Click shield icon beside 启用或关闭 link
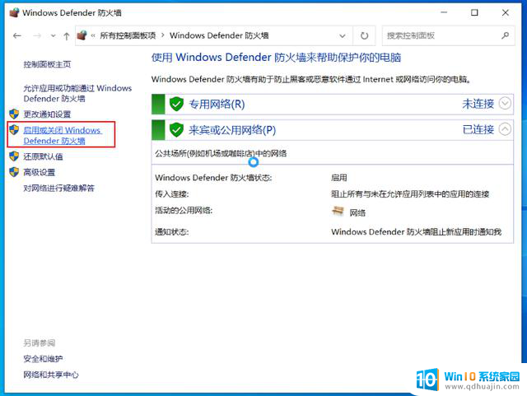 tap(14, 130)
